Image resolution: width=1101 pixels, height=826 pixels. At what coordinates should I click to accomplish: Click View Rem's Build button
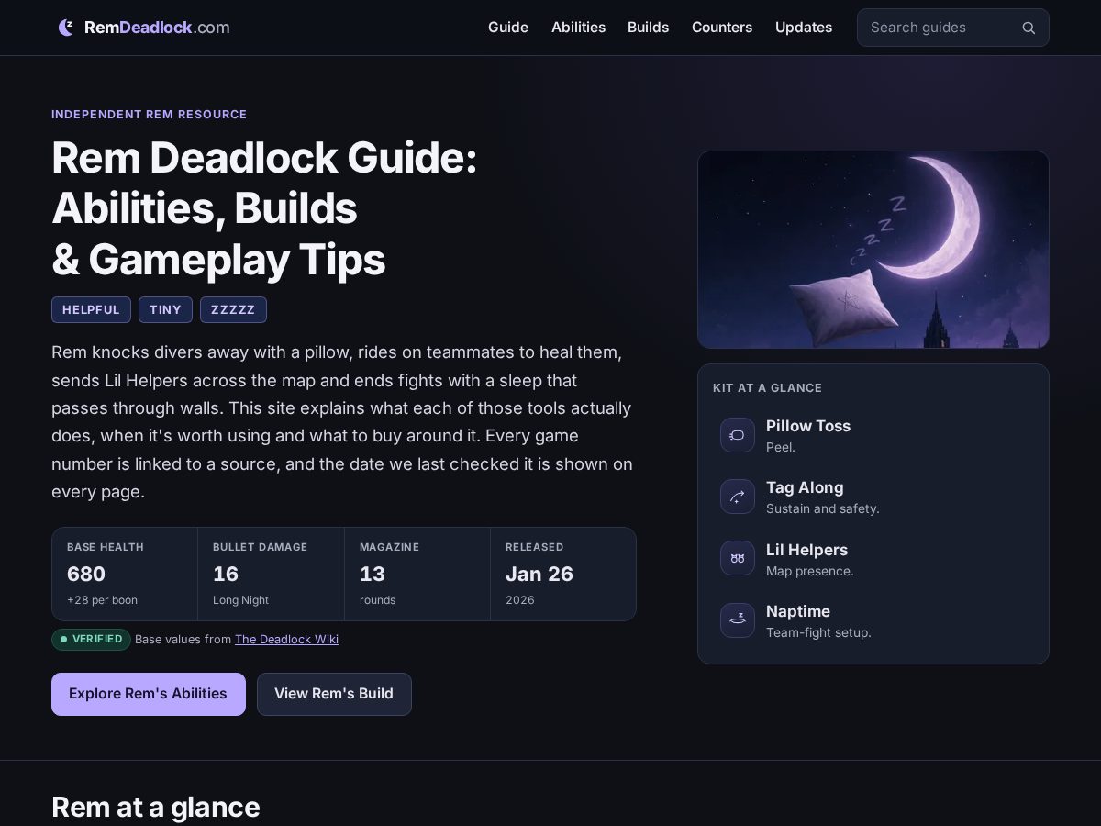[334, 694]
